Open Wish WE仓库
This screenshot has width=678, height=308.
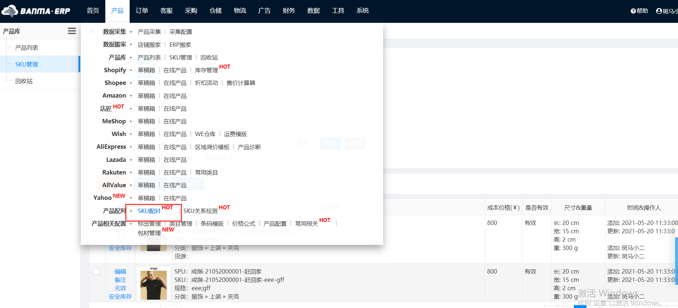click(x=205, y=134)
